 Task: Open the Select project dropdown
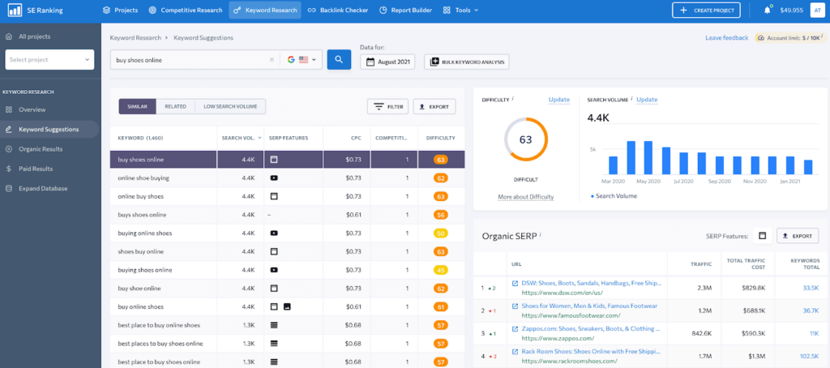(x=49, y=59)
